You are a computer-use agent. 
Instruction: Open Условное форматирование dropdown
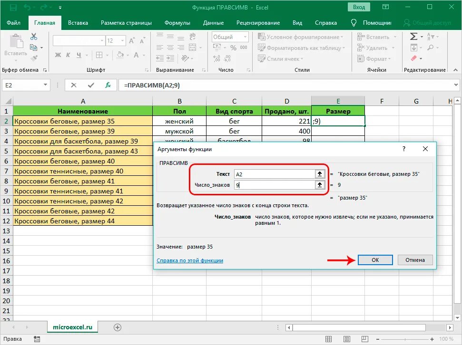pos(301,37)
